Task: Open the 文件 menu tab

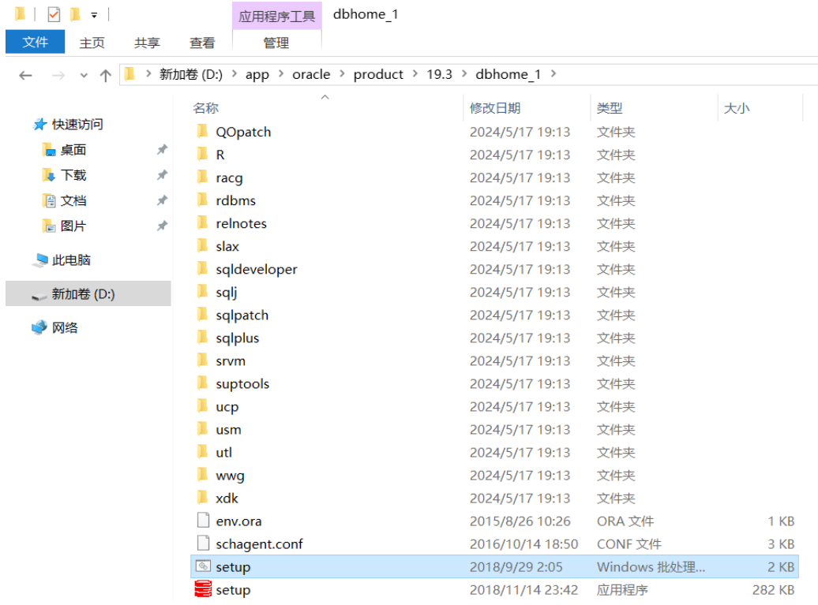Action: click(x=35, y=42)
